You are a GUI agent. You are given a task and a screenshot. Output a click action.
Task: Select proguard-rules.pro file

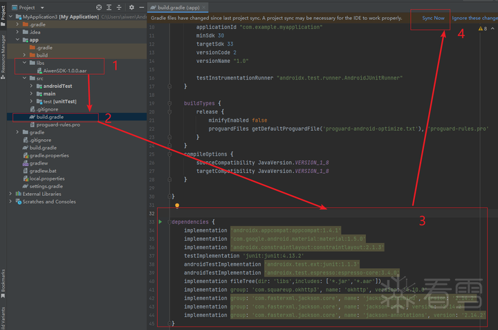point(55,125)
